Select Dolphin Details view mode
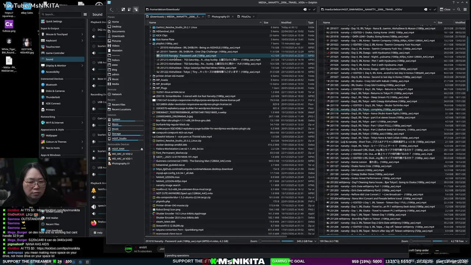This screenshot has width=471, height=265. (136, 9)
